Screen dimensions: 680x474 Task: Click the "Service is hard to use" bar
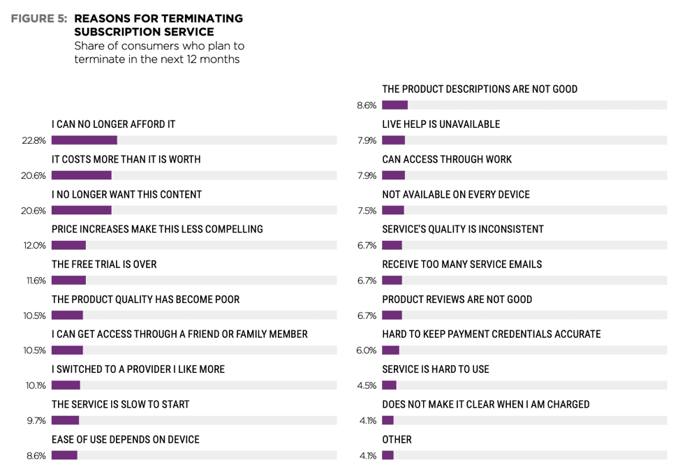(x=390, y=385)
